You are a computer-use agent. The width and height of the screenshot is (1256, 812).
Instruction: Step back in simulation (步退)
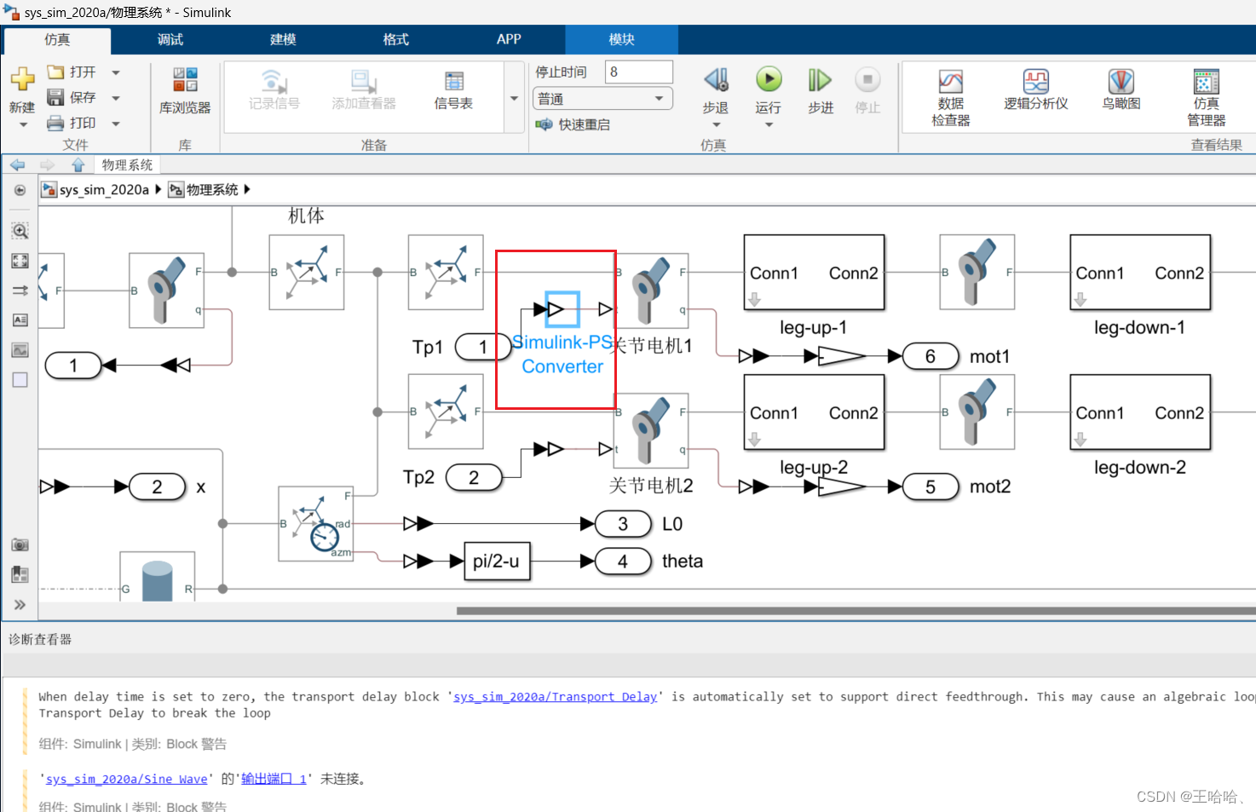(716, 90)
